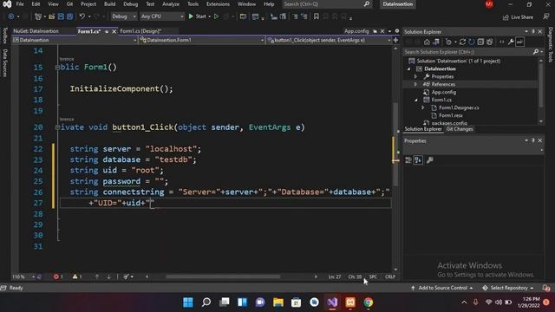Click Solution Explorer Home icon
The width and height of the screenshot is (555, 312).
427,42
